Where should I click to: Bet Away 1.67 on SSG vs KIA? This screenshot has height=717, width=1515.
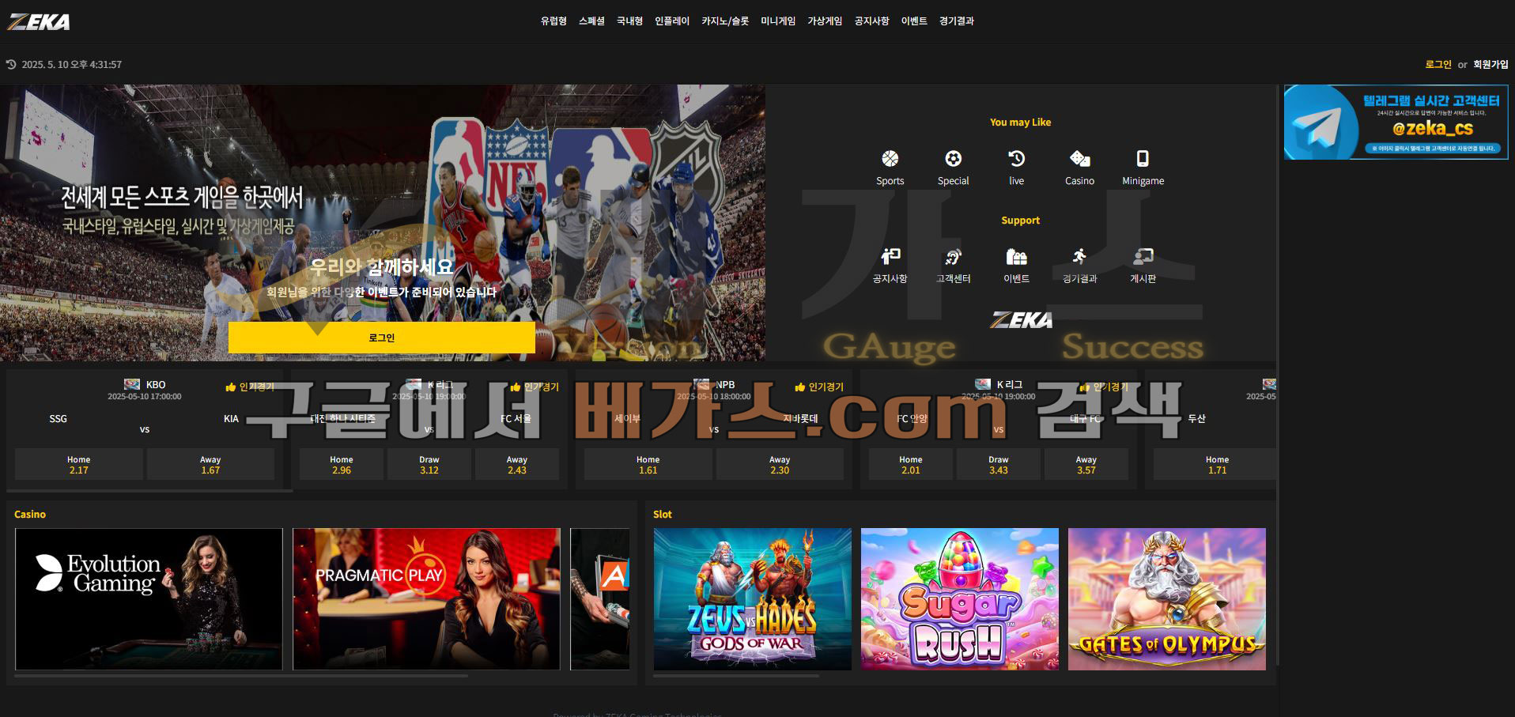click(210, 464)
